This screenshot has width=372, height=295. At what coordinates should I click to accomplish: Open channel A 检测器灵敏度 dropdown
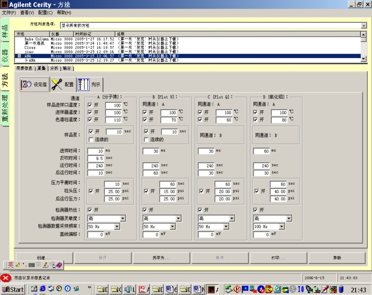123,218
